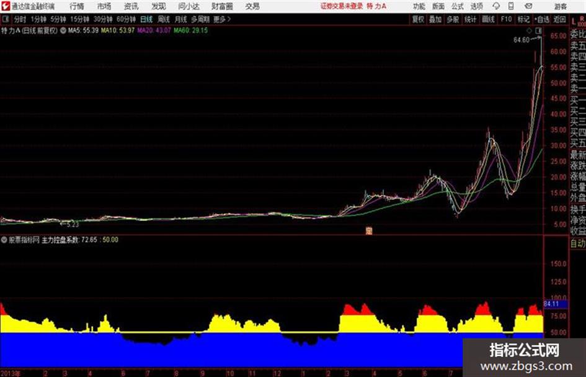
Task: Click the 最新 row in right panel
Action: click(578, 155)
